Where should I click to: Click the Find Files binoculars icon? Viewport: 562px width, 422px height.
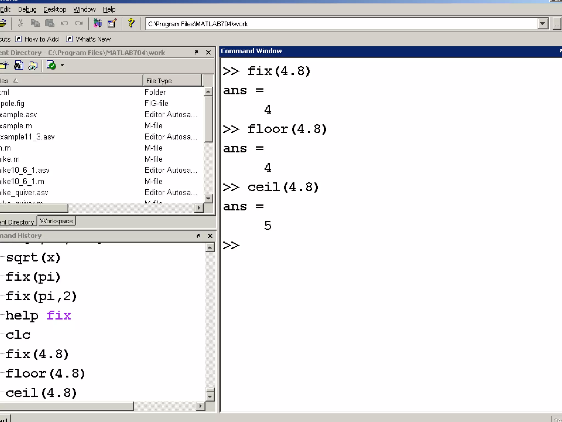click(x=19, y=65)
